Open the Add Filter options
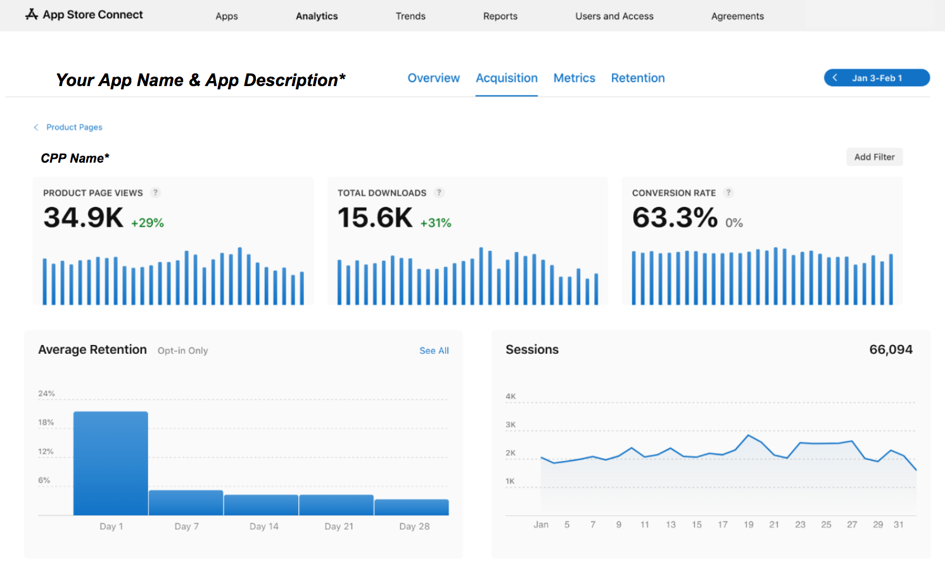This screenshot has width=945, height=576. (x=874, y=156)
